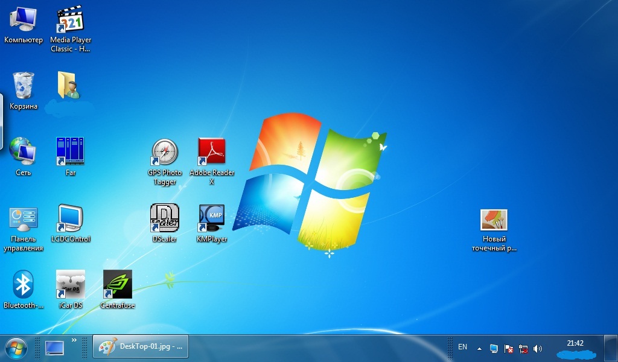Viewport: 618px width, 362px height.
Task: Select the Новый точечный рисунок file
Action: click(x=494, y=221)
